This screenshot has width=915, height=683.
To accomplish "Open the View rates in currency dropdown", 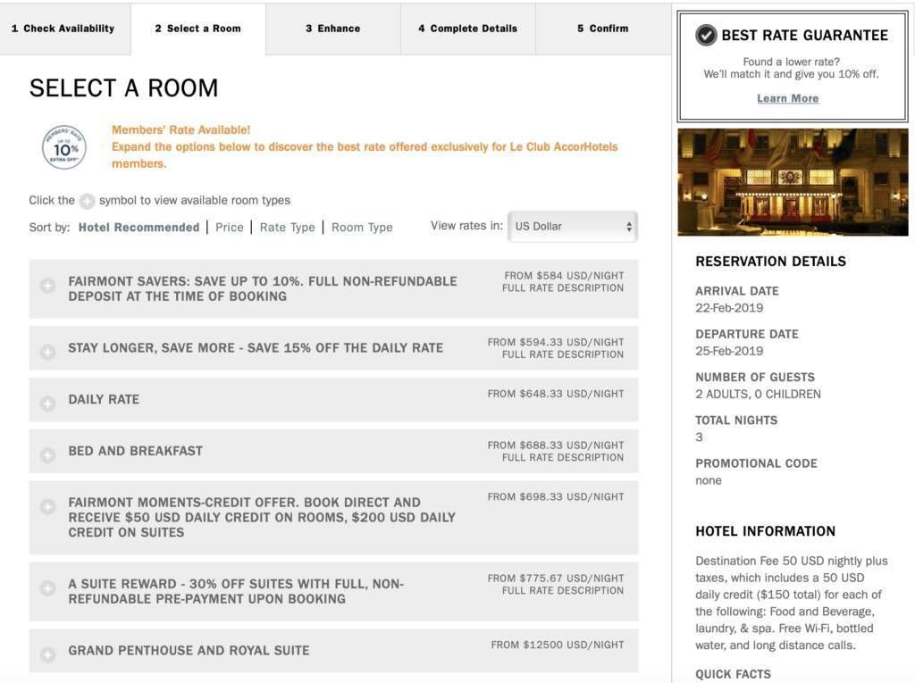I will coord(573,226).
